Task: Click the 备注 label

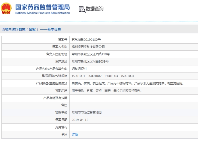Action: 64,105
